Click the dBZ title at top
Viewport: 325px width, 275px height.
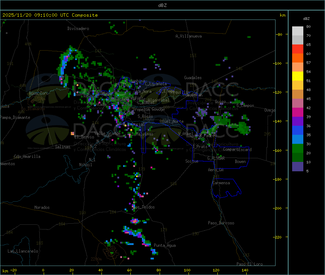162,5
